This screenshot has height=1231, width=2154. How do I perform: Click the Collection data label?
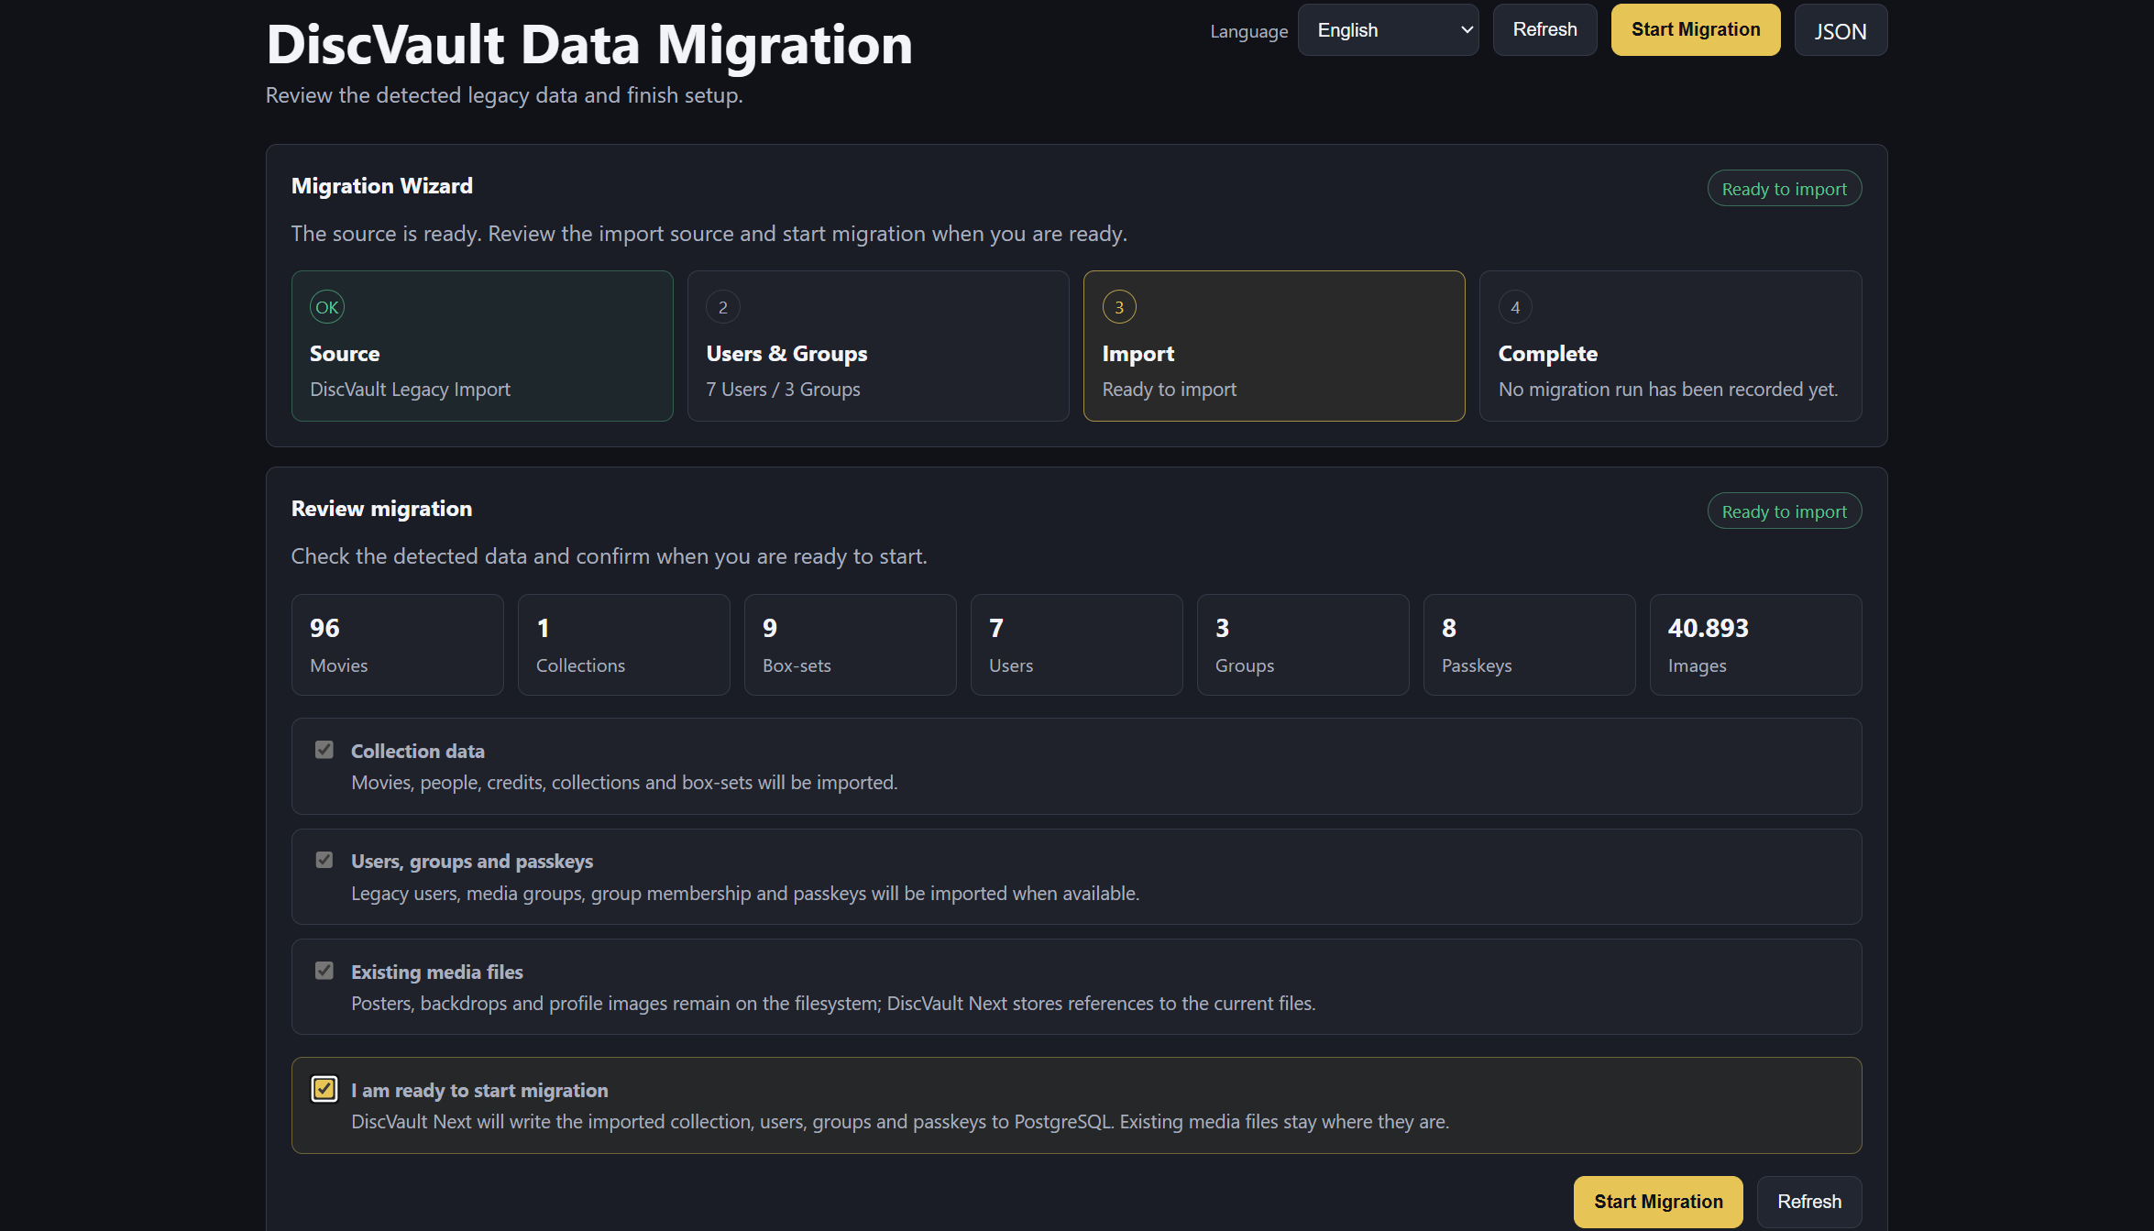click(418, 752)
